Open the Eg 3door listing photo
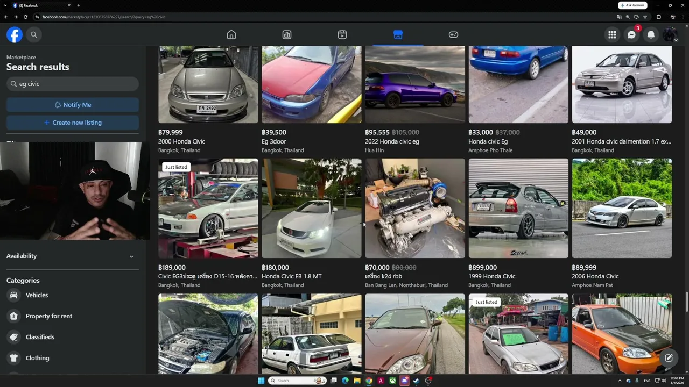The width and height of the screenshot is (689, 387). coord(312,84)
